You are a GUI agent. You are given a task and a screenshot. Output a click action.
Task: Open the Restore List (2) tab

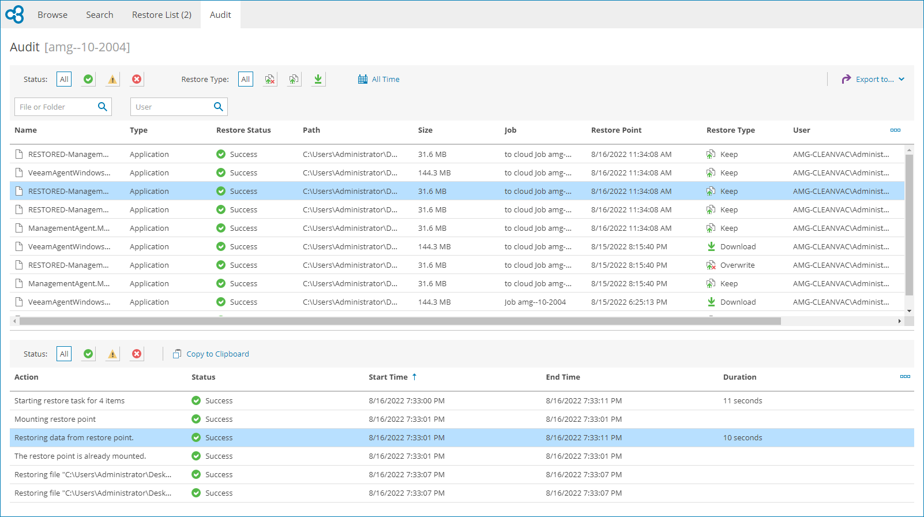[161, 14]
